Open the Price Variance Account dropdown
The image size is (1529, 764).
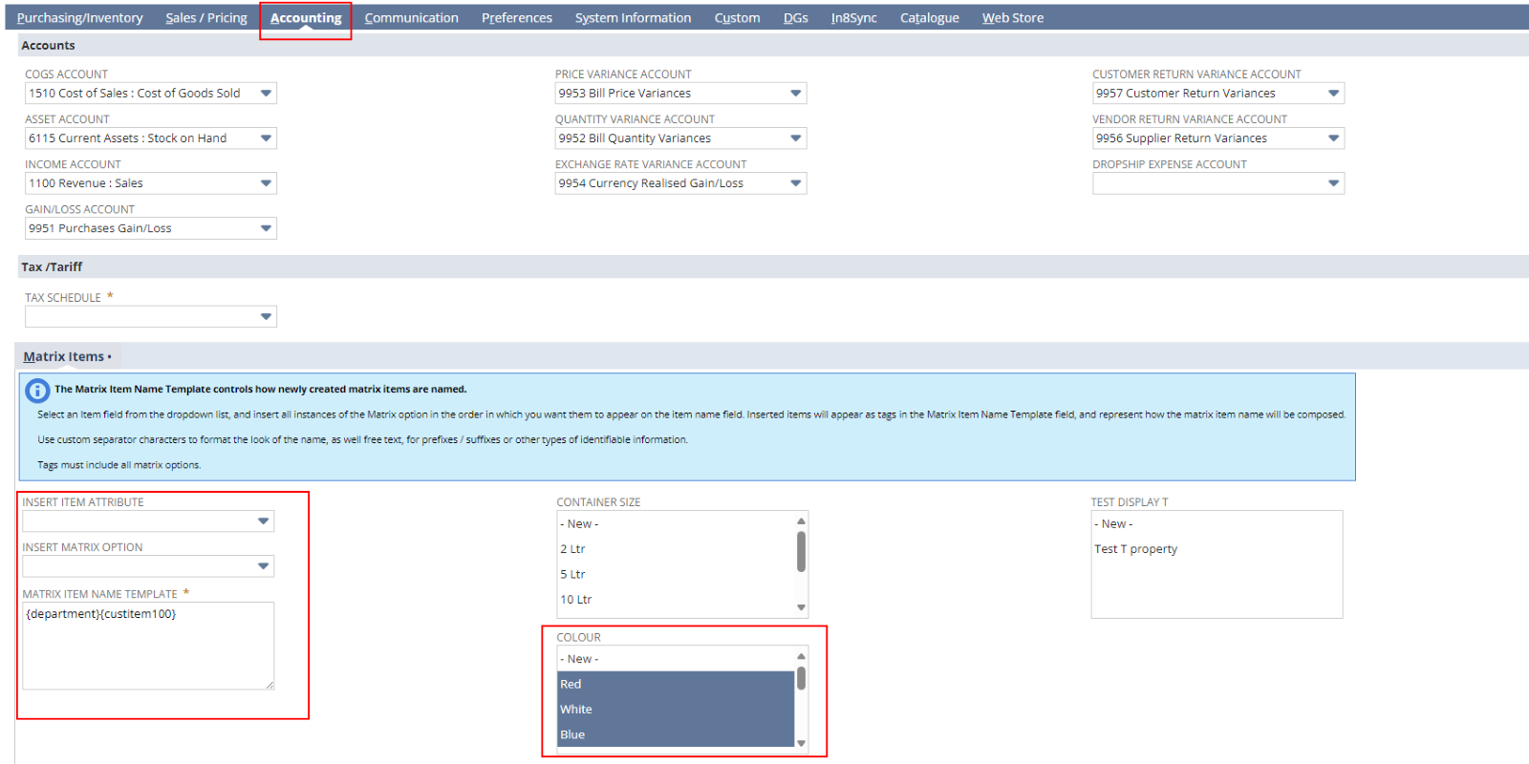[x=795, y=94]
